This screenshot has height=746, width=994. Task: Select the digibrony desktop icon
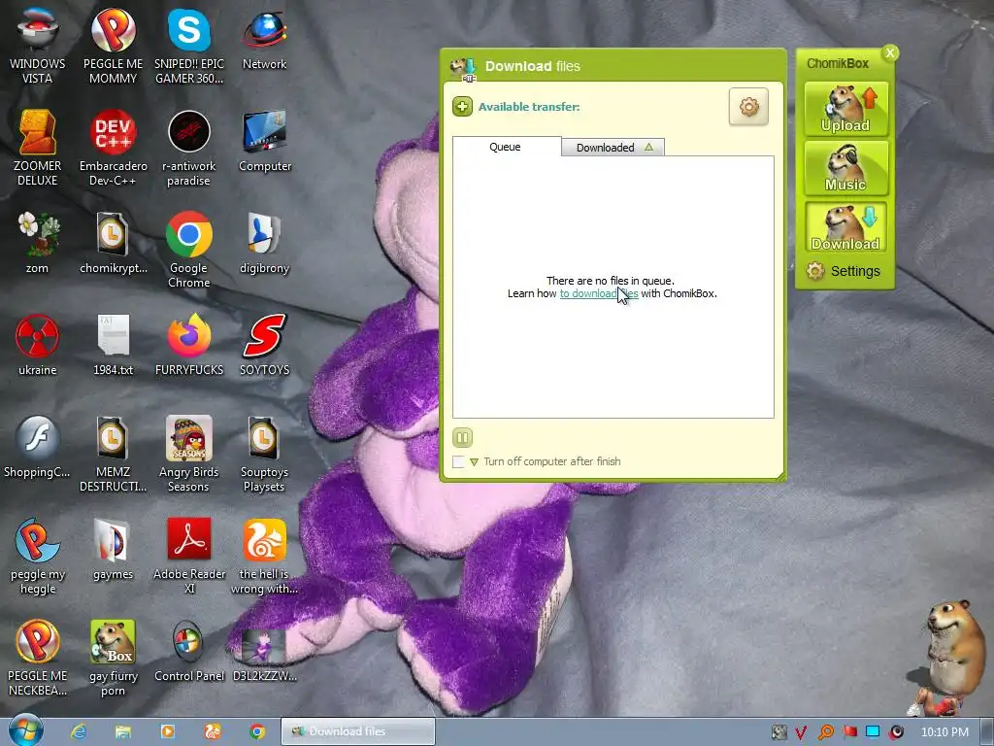click(x=264, y=242)
